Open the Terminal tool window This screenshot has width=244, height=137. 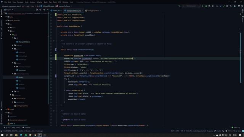pyautogui.click(x=26, y=127)
